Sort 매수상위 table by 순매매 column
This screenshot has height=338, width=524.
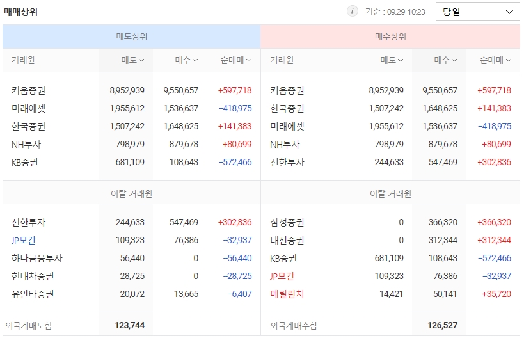click(495, 60)
